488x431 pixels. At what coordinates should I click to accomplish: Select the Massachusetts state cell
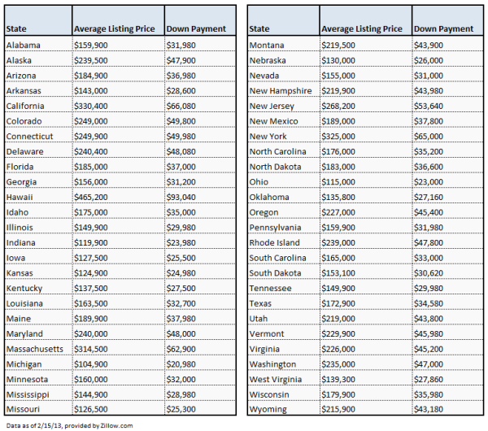(x=33, y=349)
